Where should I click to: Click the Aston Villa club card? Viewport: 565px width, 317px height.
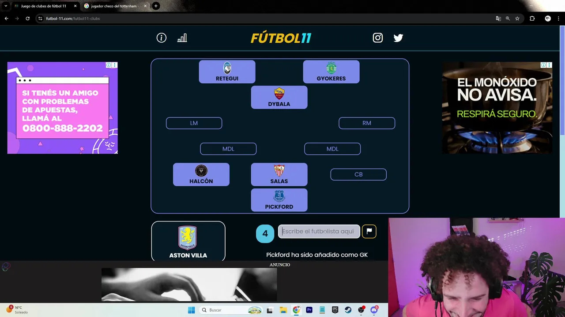tap(188, 241)
